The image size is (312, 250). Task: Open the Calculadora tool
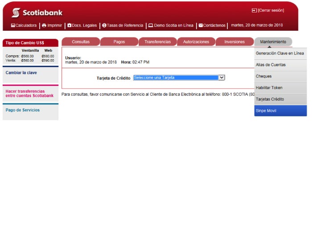(24, 25)
